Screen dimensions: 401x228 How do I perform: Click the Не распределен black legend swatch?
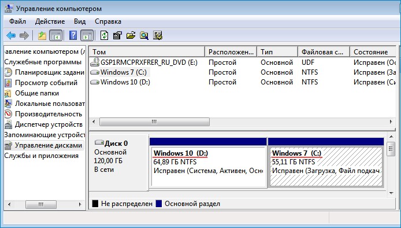coord(95,204)
